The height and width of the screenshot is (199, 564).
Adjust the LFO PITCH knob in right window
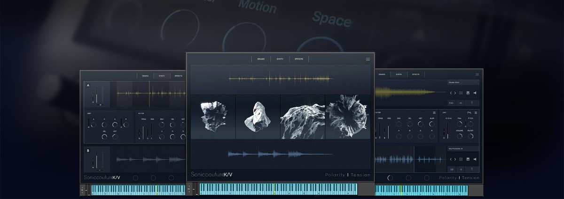470,124
